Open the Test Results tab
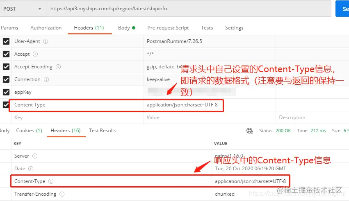349x201 pixels. [103, 131]
